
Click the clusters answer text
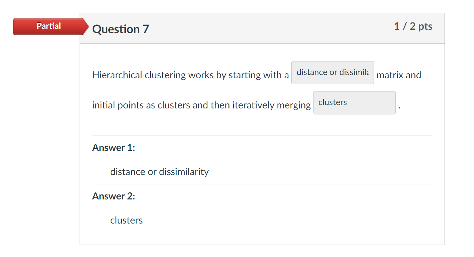[126, 220]
